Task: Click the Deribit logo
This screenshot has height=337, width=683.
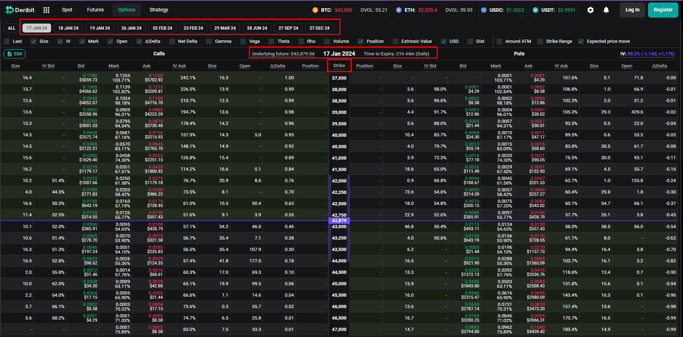Action: (20, 10)
